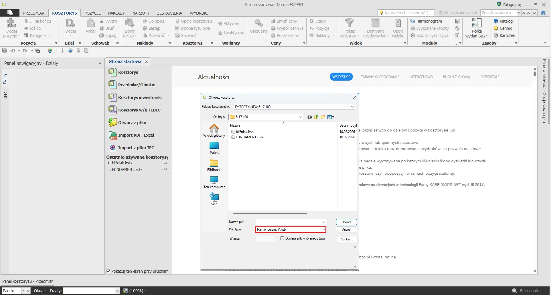Enable Otwieraj pliki wybranego typu checkbox
Image resolution: width=551 pixels, height=295 pixels.
point(282,238)
